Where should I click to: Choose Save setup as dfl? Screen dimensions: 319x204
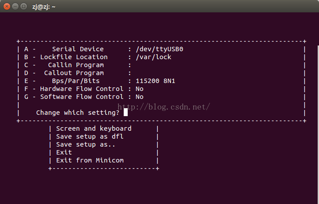(90, 136)
